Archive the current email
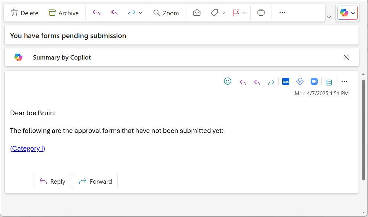 63,13
